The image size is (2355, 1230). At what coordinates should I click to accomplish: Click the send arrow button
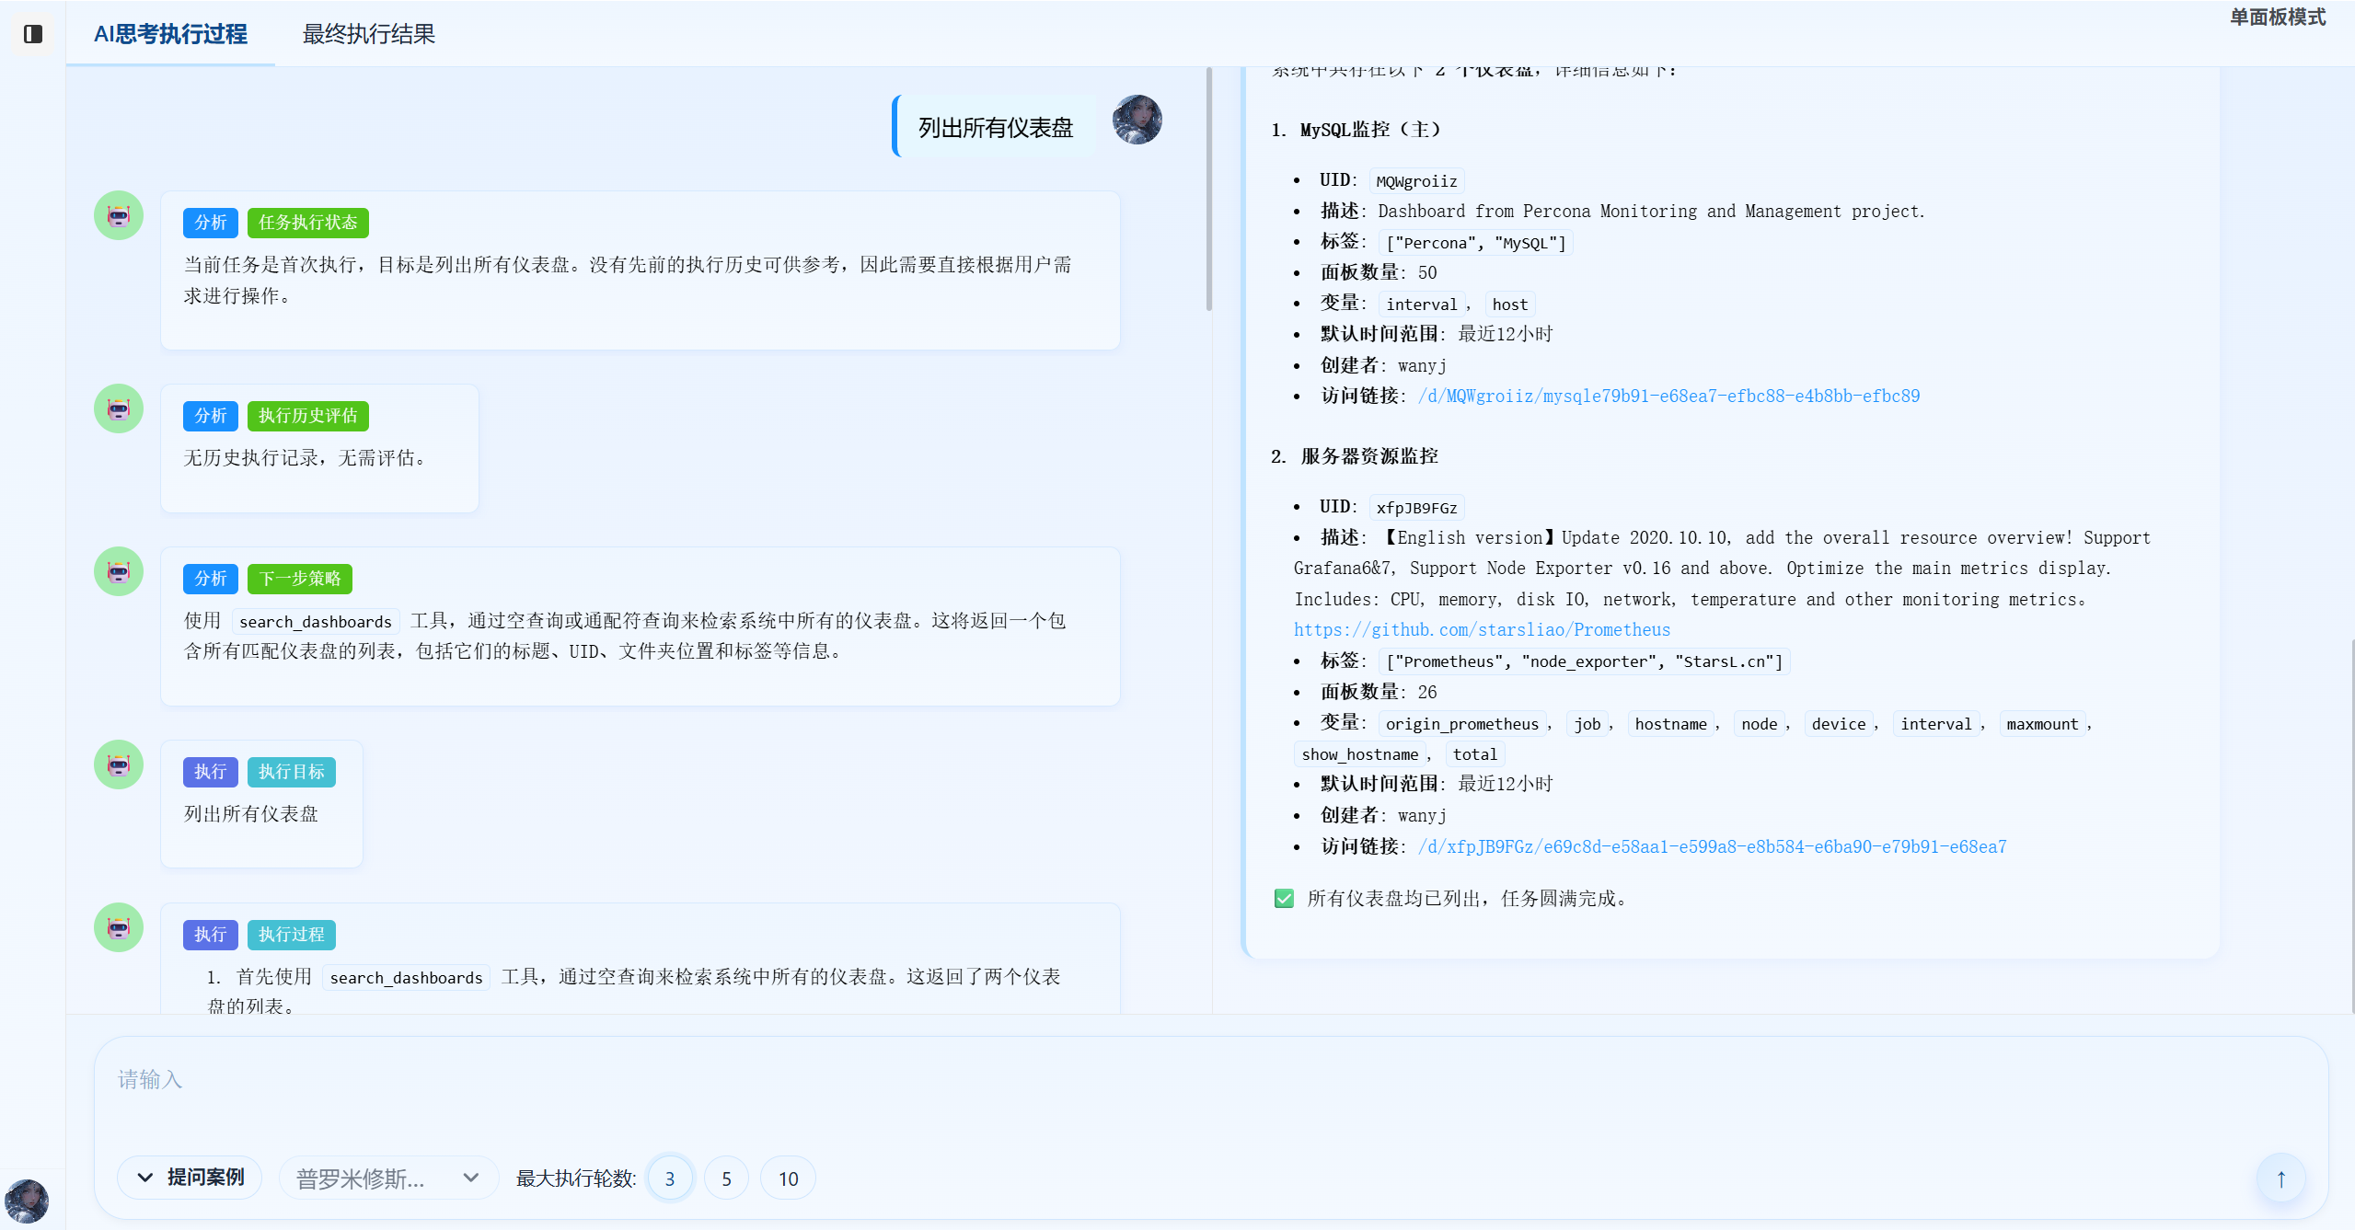[2280, 1178]
